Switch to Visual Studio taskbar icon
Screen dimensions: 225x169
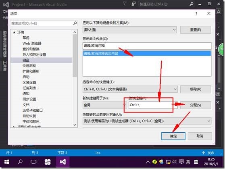point(63,162)
